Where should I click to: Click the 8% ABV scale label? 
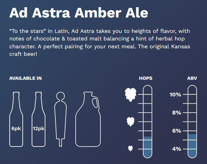176,113
